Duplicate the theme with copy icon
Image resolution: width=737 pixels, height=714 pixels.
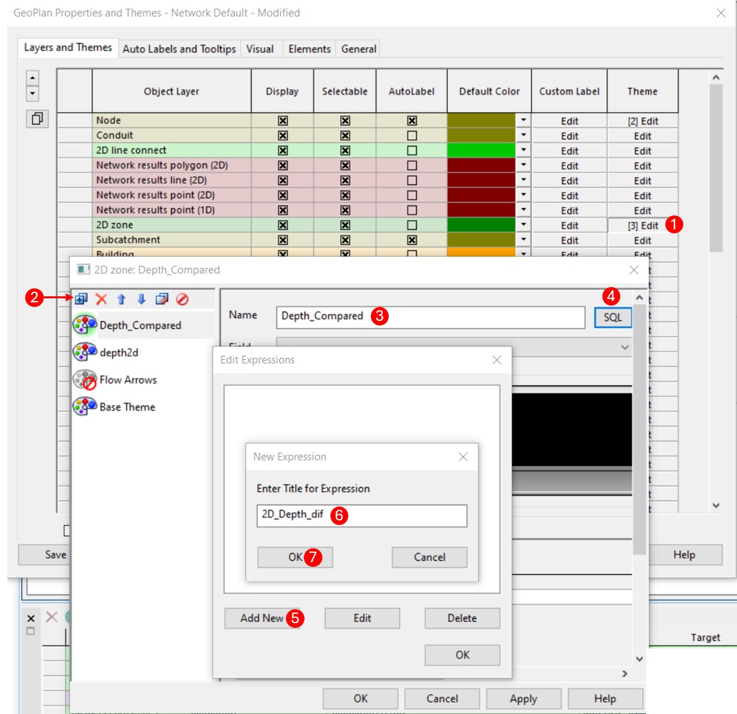pos(162,300)
